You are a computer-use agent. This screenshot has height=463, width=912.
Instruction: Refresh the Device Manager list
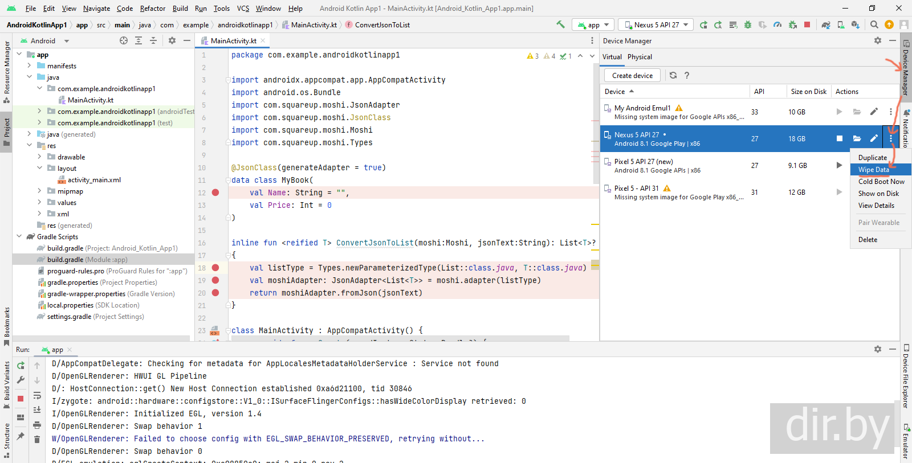(x=673, y=75)
